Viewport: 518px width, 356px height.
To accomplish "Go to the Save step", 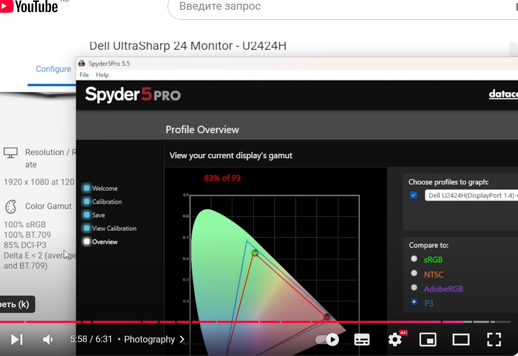I will pos(94,215).
